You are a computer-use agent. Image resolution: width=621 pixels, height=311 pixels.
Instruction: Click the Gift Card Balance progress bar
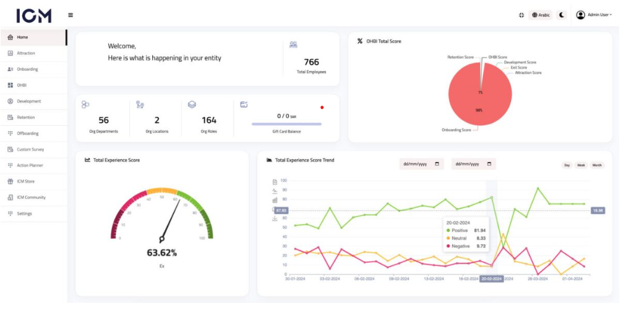(286, 124)
